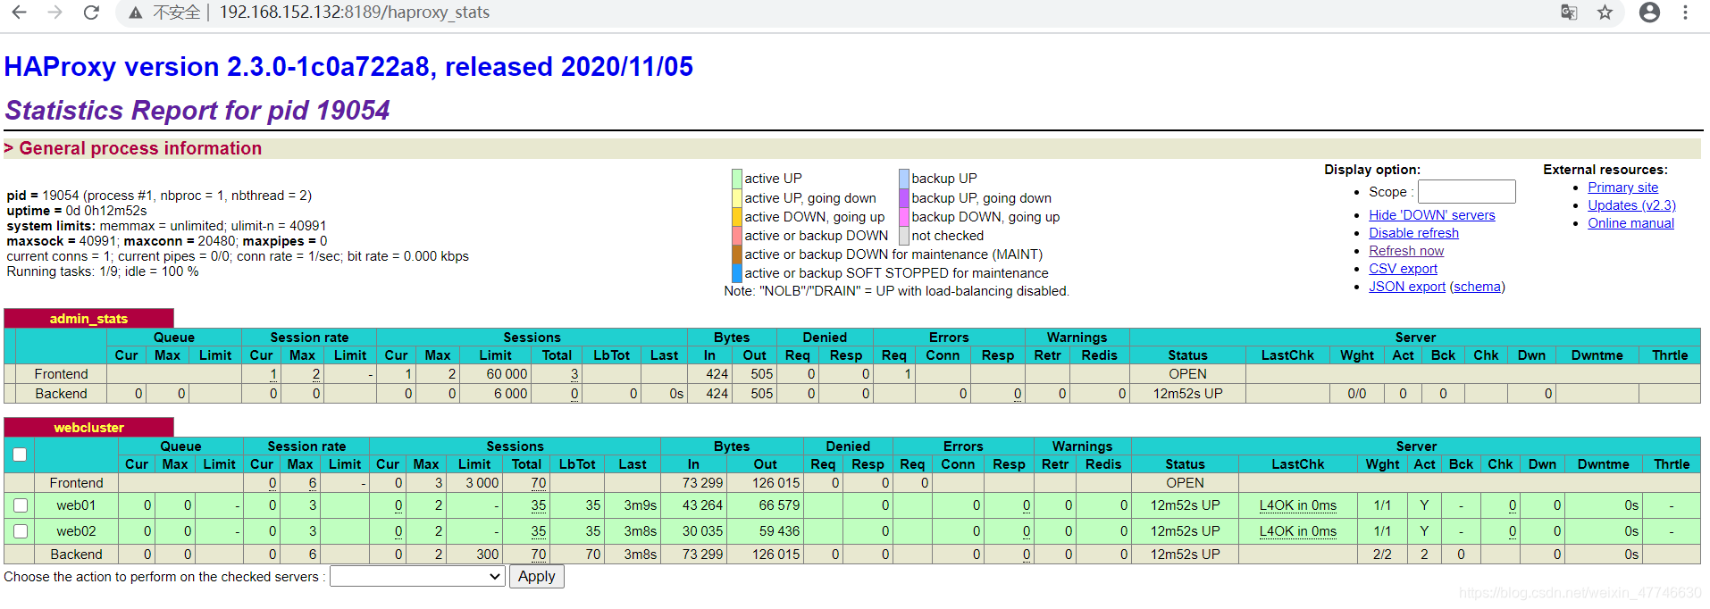The width and height of the screenshot is (1710, 609).
Task: Click the SOFT STOPPED legend swatch
Action: tap(737, 273)
